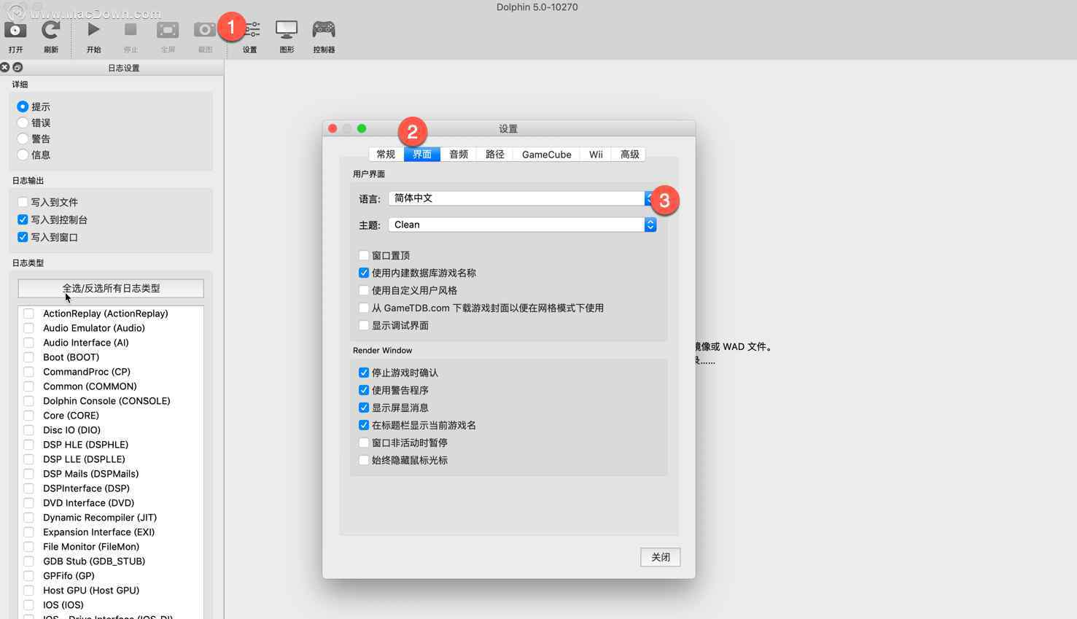Image resolution: width=1077 pixels, height=619 pixels.
Task: Check the IOS (IOS) log type
Action: (28, 605)
